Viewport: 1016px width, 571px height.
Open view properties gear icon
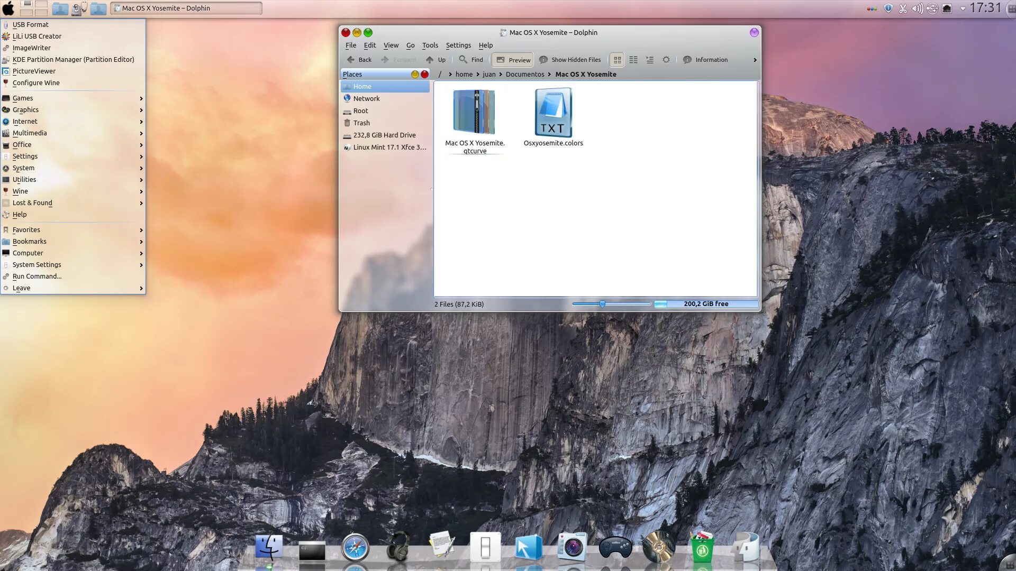[666, 60]
